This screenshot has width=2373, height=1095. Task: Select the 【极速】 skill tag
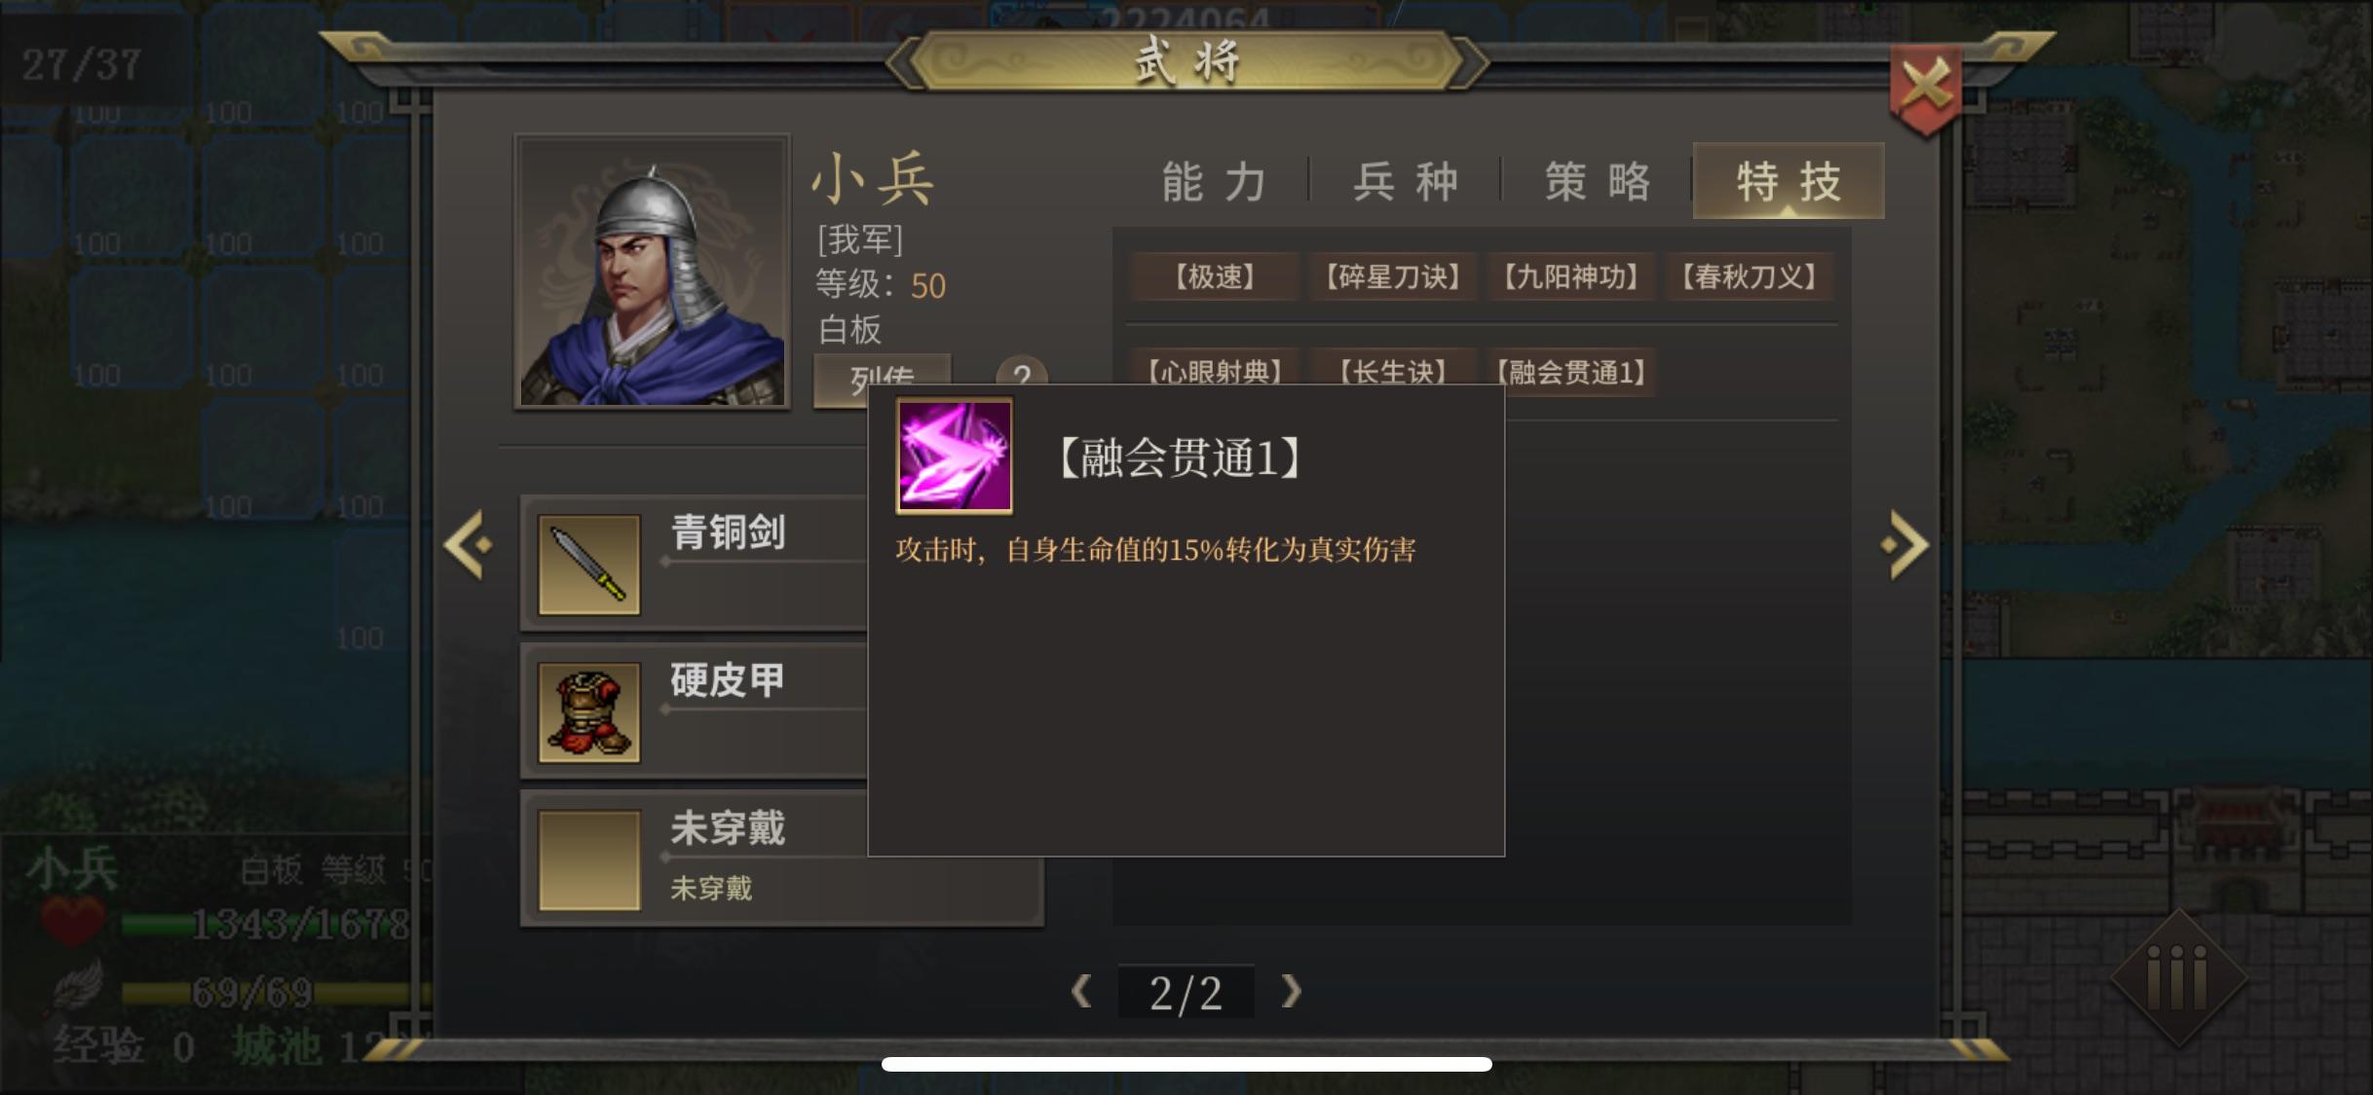[x=1215, y=277]
